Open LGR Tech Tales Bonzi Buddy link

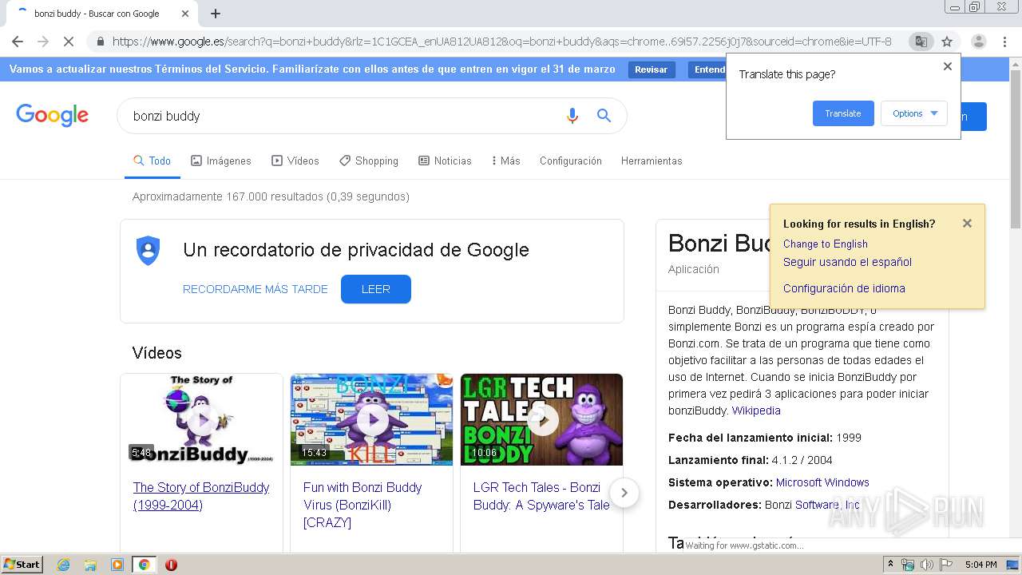(541, 496)
